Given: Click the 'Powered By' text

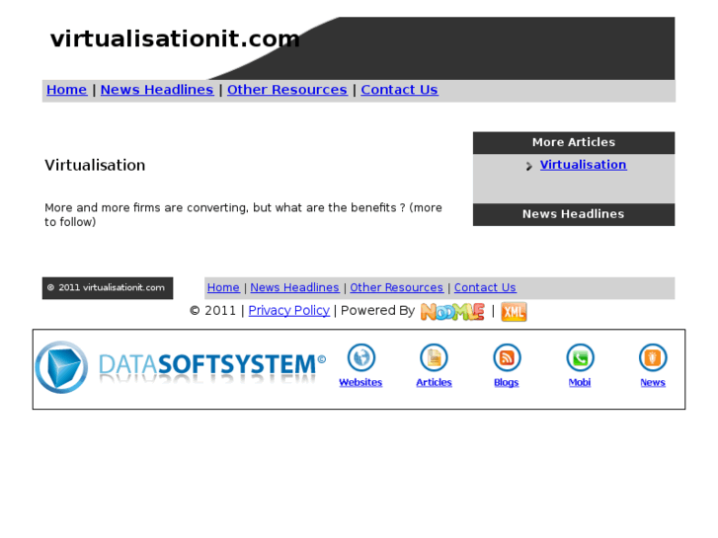Looking at the screenshot, I should pyautogui.click(x=377, y=310).
